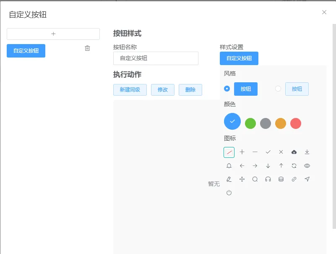Click 修改 action button
Image resolution: width=336 pixels, height=254 pixels.
[163, 90]
